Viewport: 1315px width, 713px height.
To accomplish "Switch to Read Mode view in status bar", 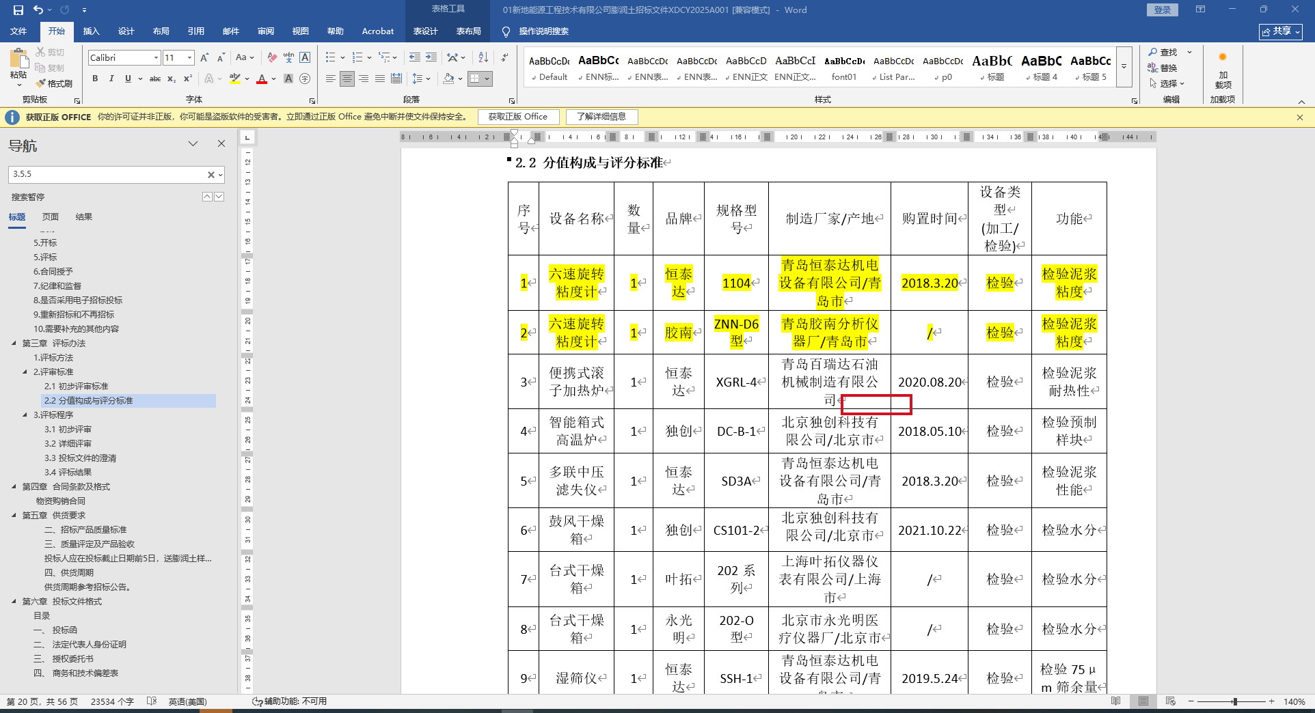I will (1116, 701).
